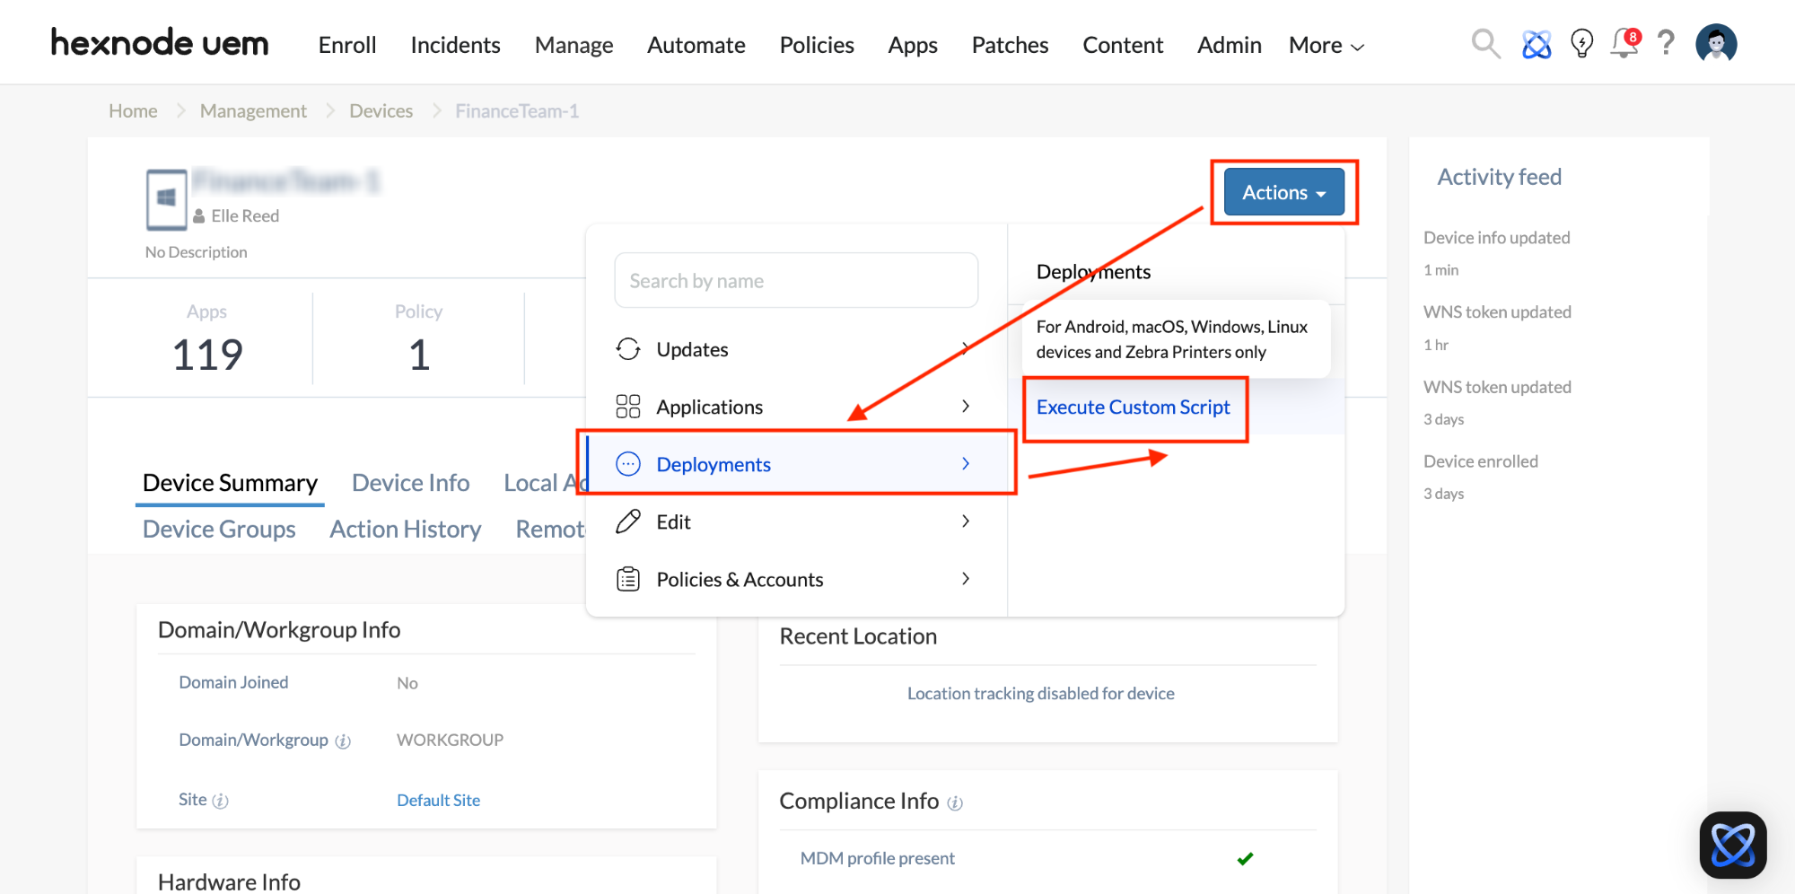
Task: Open the search icon in top bar
Action: coord(1485,43)
